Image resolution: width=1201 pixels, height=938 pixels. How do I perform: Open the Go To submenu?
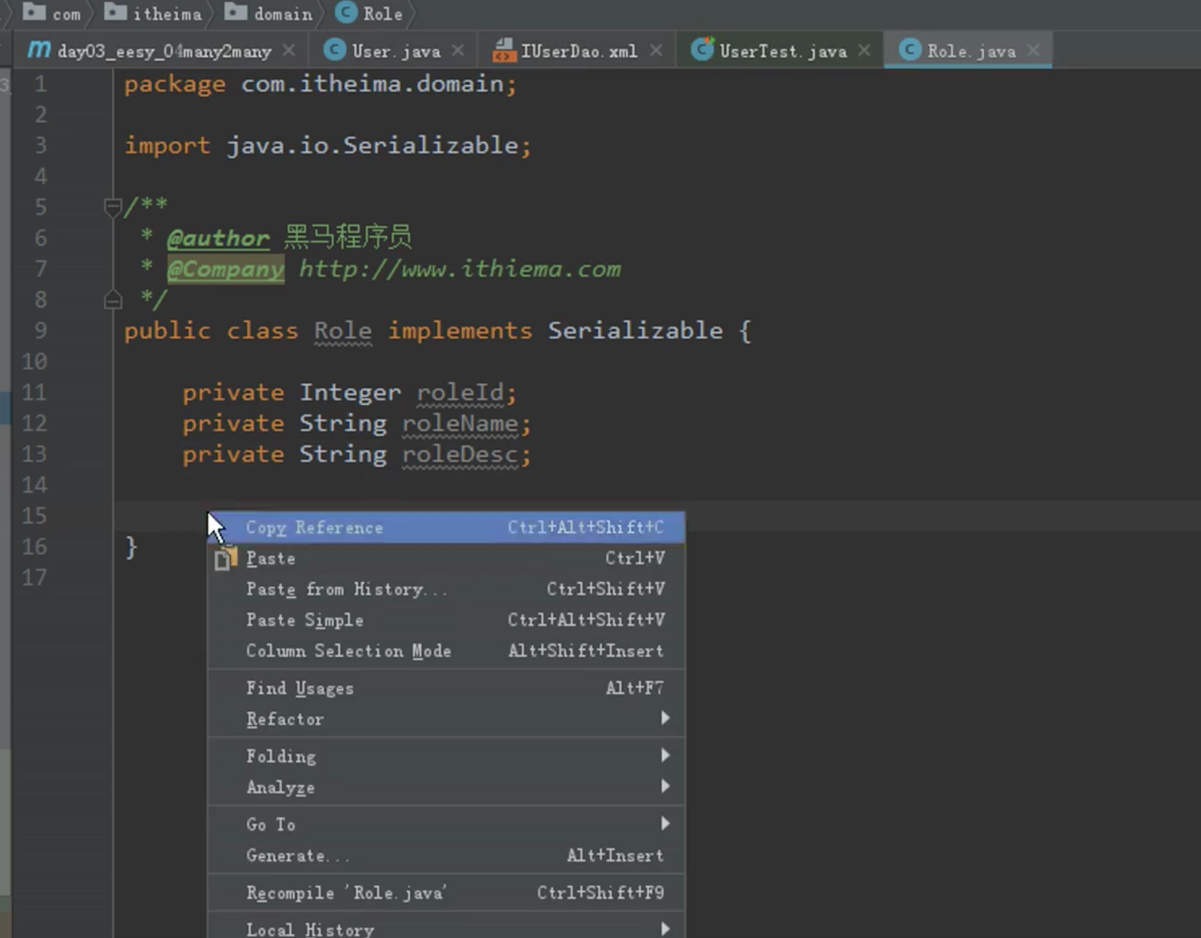[x=446, y=824]
